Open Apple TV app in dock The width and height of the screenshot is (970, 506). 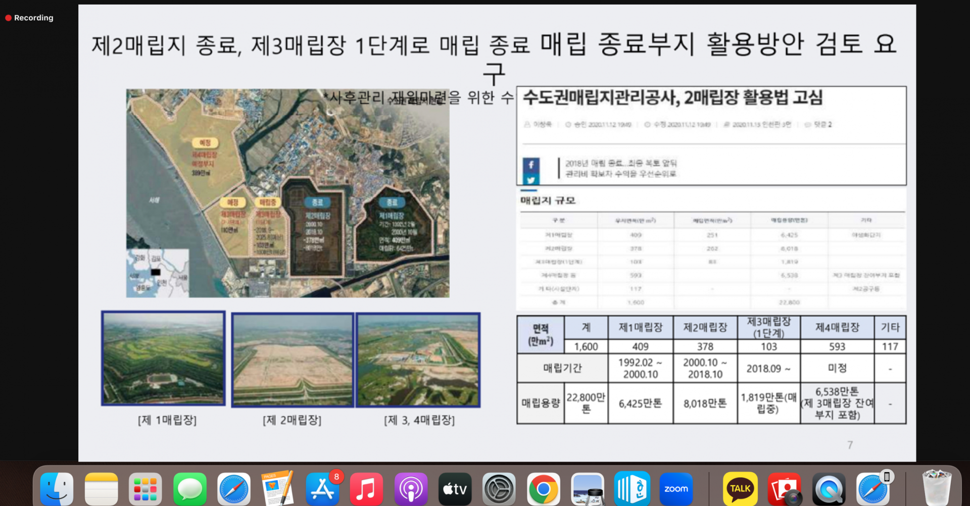click(x=455, y=489)
